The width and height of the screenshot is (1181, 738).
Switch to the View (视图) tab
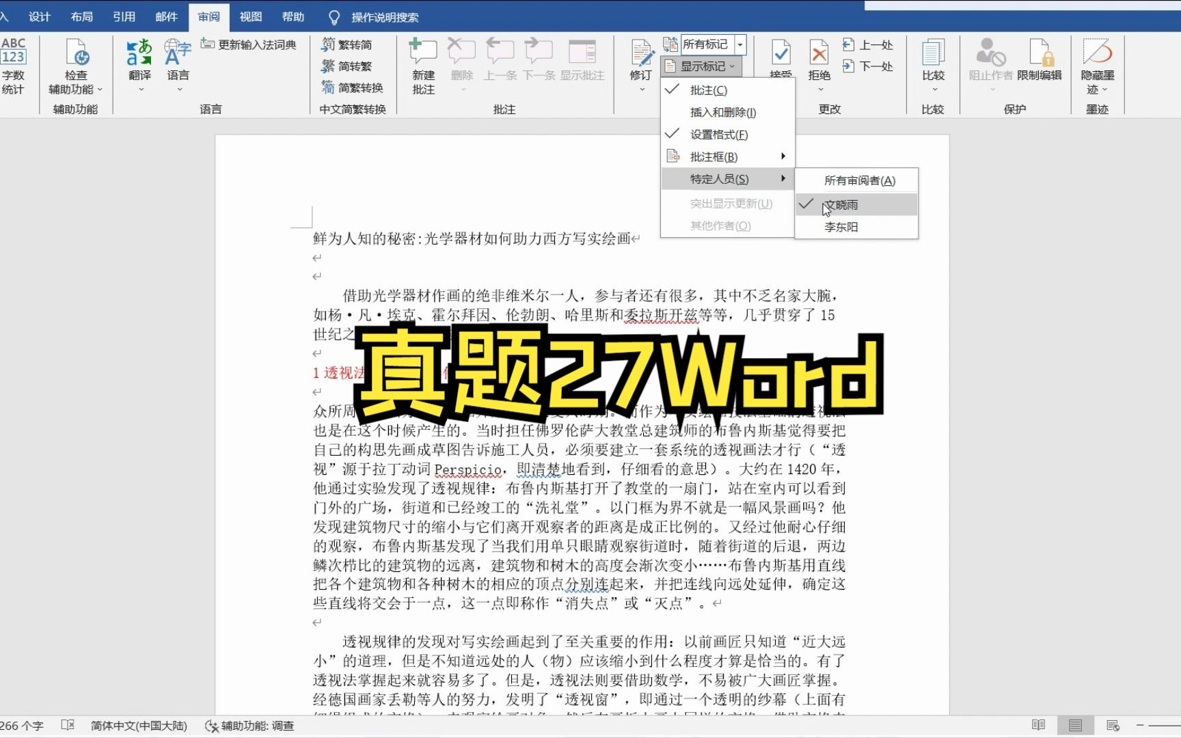point(251,17)
